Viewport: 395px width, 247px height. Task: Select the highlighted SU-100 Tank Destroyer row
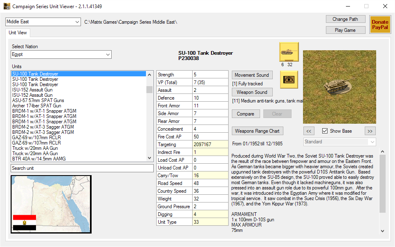(x=79, y=74)
